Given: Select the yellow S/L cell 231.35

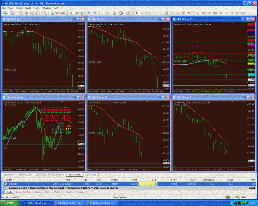Looking at the screenshot, I should [x=148, y=184].
